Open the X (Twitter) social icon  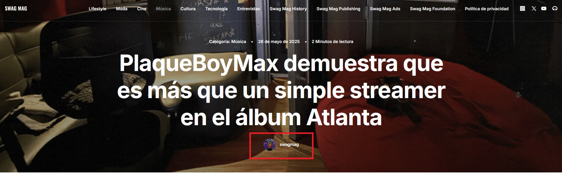[x=534, y=9]
